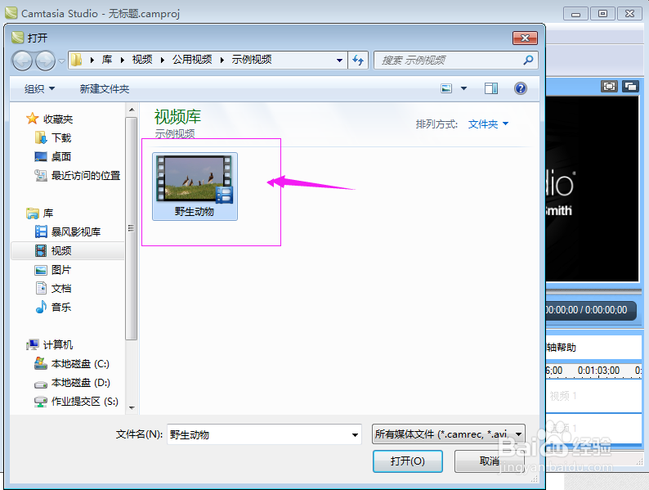This screenshot has height=490, width=649.
Task: Select 计算机 in navigation pane
Action: (x=50, y=344)
